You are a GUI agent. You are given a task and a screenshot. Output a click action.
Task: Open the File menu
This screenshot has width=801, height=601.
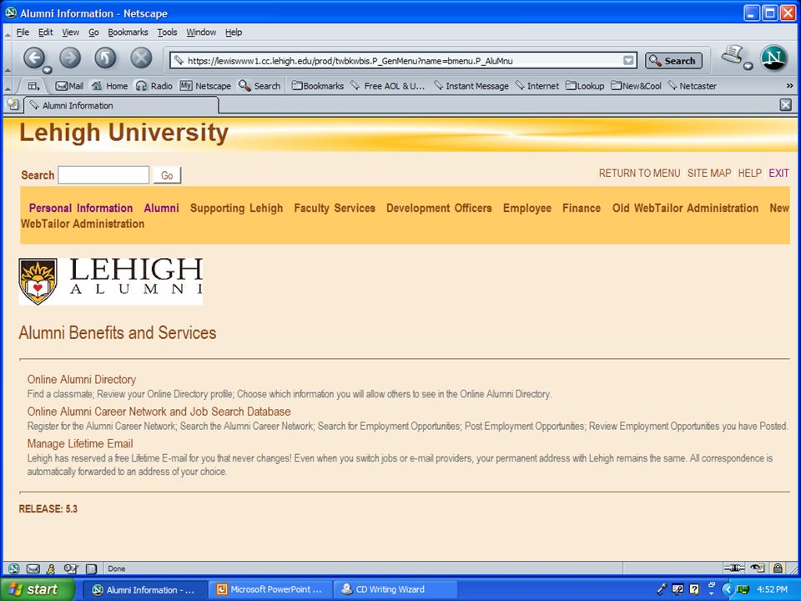click(x=23, y=33)
